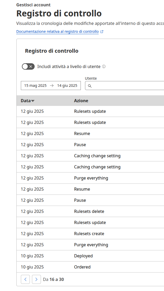Click the arrow between the date range values
The image size is (164, 291).
pyautogui.click(x=52, y=86)
